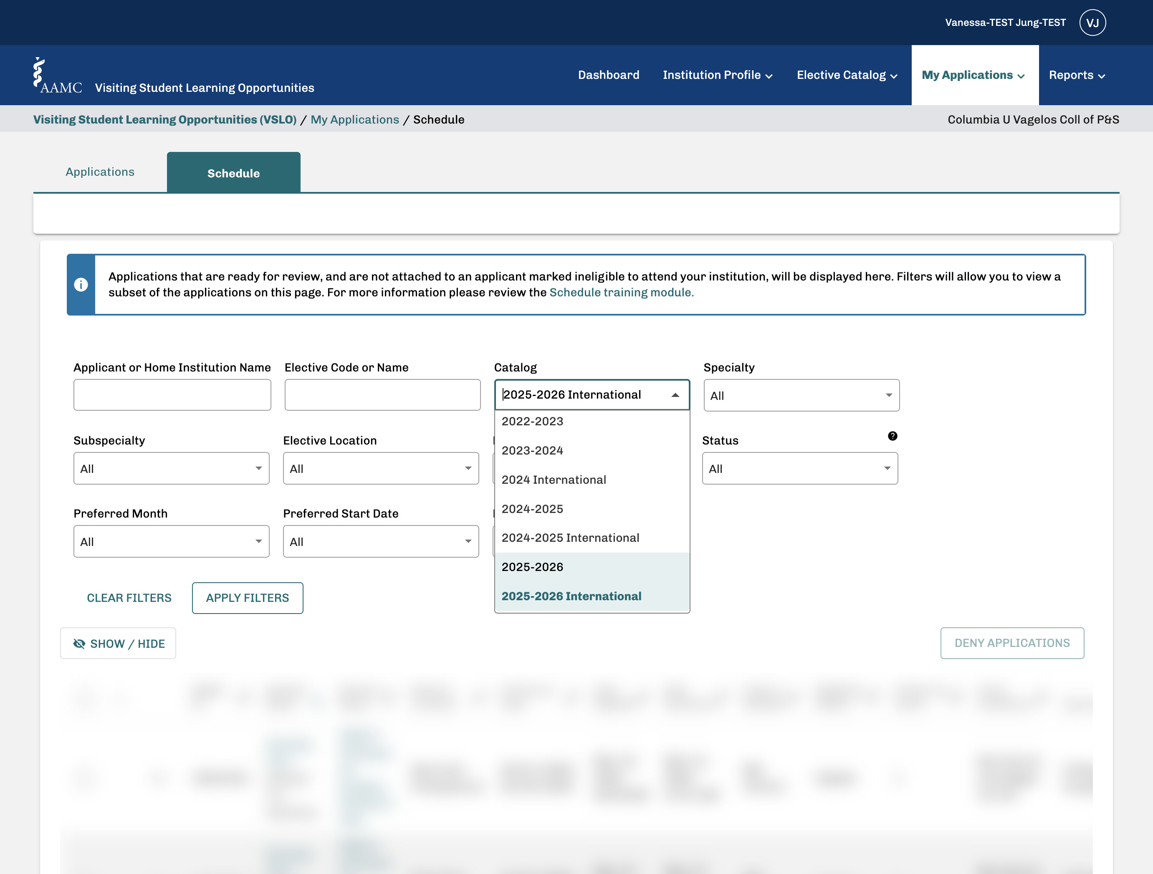
Task: Open the Schedule training module link
Action: (x=621, y=292)
